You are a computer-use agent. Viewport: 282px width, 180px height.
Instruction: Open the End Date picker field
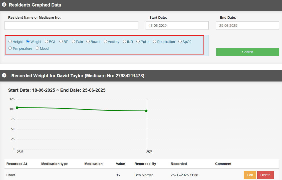coord(247,25)
